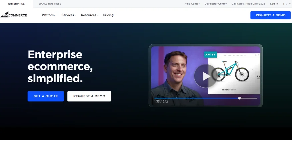The width and height of the screenshot is (292, 146).
Task: Click the BigCommerce logo
Action: pos(14,15)
